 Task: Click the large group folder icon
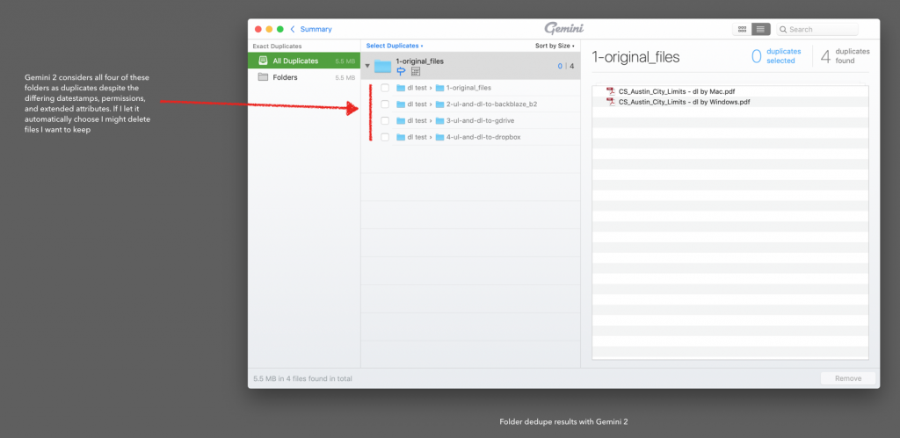pyautogui.click(x=382, y=66)
